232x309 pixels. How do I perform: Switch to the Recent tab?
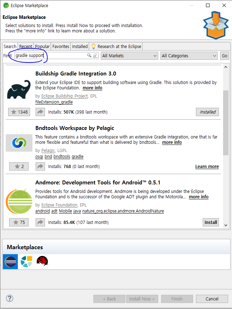(26, 47)
